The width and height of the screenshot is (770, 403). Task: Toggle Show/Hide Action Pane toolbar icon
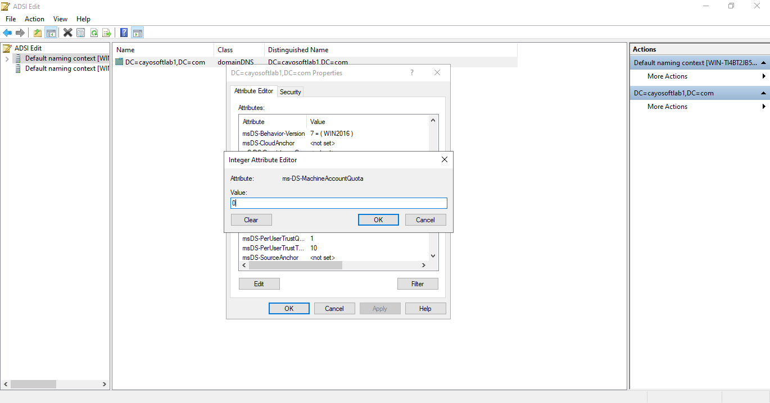pos(137,33)
